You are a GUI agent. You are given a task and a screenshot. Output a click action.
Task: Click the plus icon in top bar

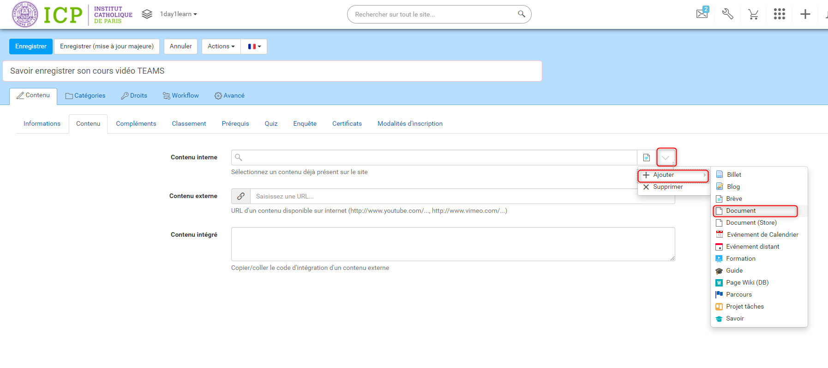tap(805, 14)
